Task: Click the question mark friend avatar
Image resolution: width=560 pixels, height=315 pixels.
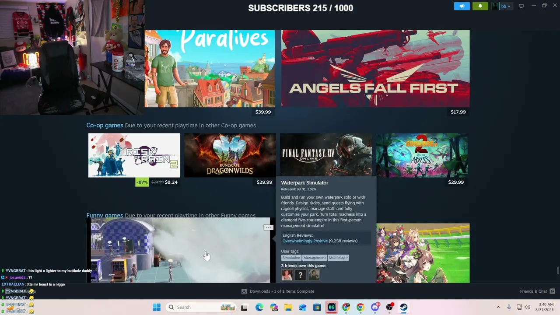Action: click(301, 275)
